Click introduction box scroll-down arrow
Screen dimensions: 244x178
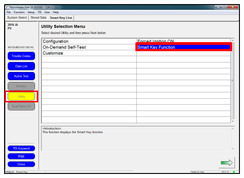click(233, 149)
